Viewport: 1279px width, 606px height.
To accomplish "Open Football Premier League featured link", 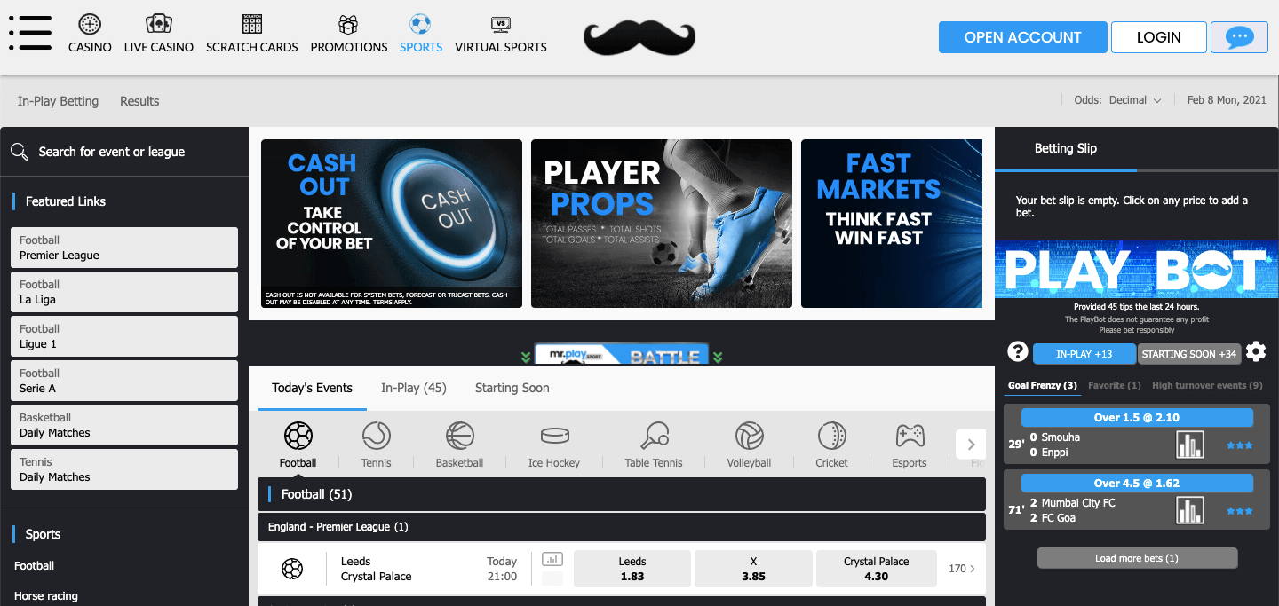I will click(x=124, y=248).
